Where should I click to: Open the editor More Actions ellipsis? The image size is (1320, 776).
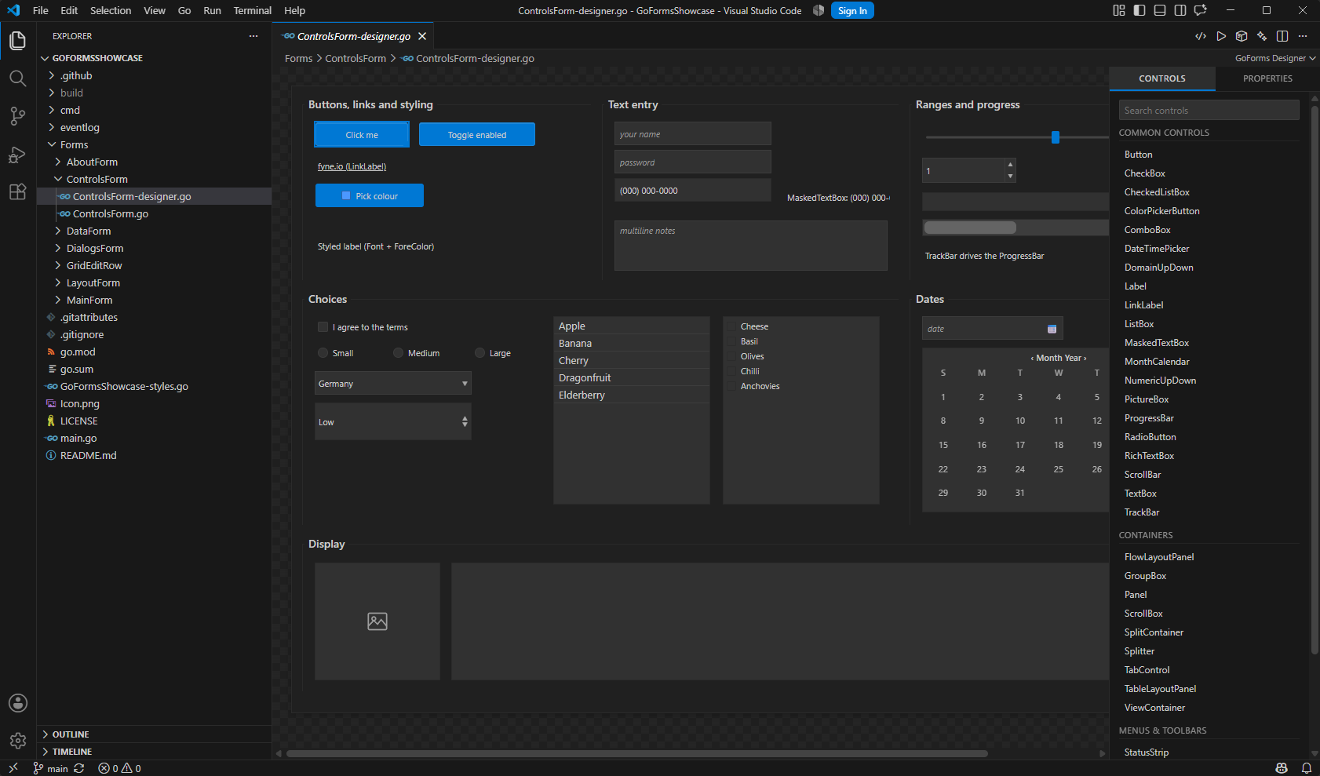pyautogui.click(x=1303, y=36)
